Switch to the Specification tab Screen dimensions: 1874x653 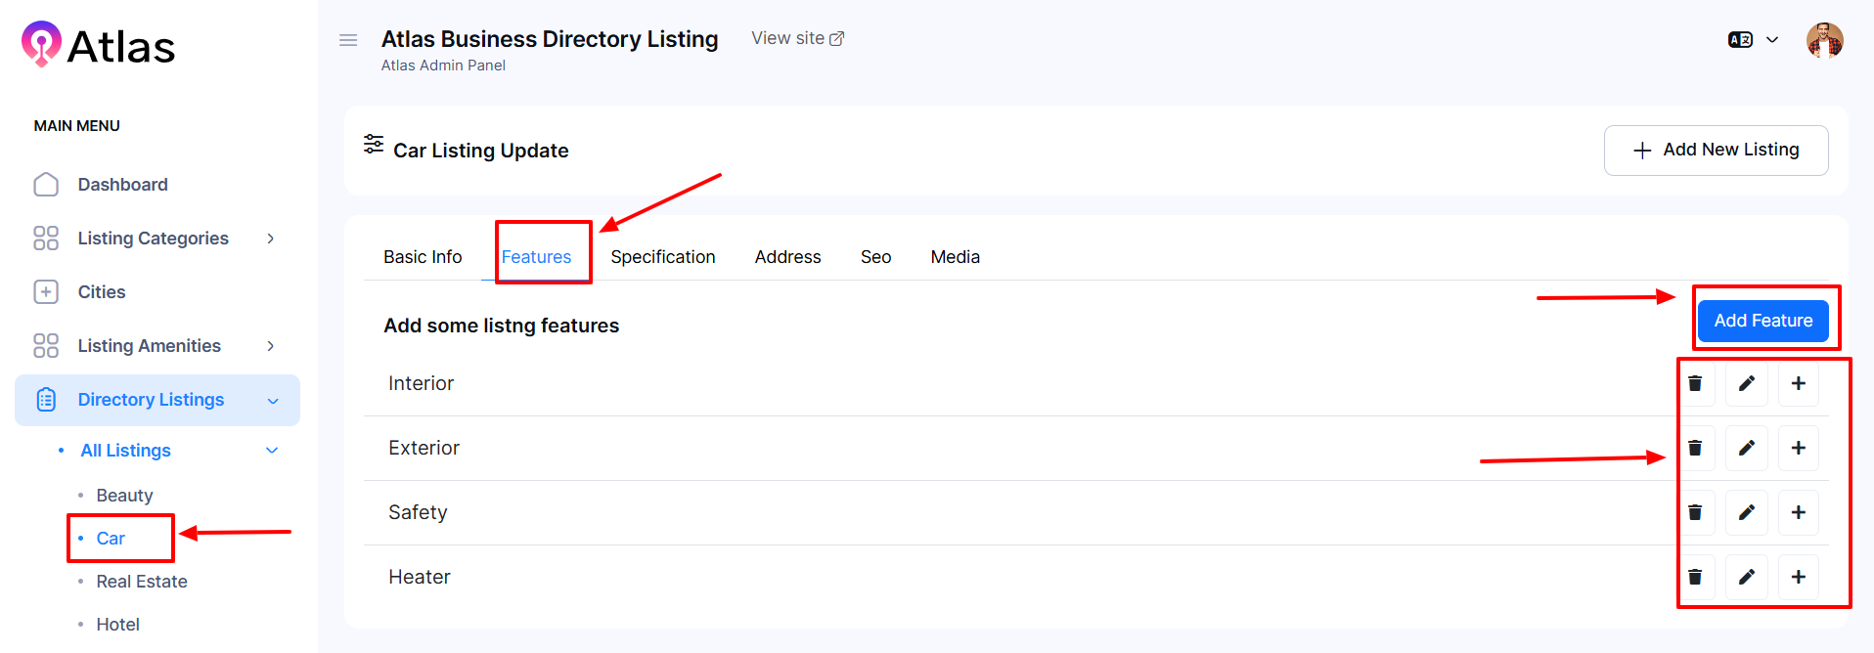pyautogui.click(x=662, y=257)
